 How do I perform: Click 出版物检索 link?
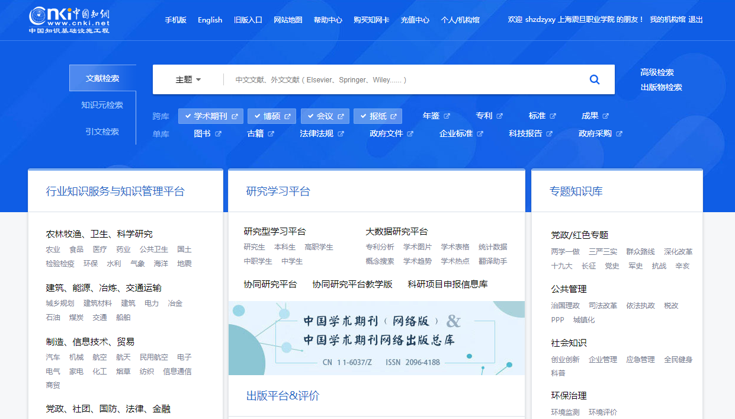pyautogui.click(x=661, y=87)
